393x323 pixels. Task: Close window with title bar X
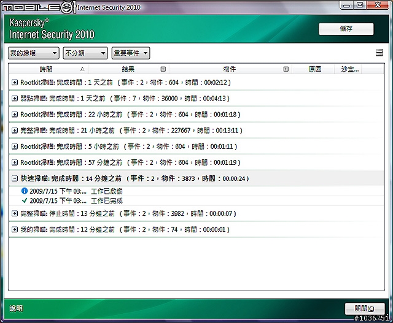tap(378, 6)
